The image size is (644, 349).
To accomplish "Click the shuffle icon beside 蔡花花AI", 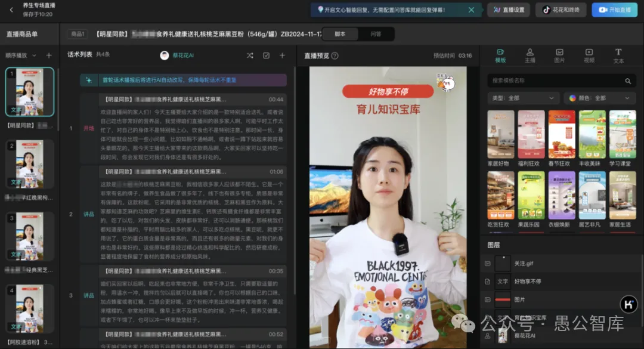I will click(250, 57).
